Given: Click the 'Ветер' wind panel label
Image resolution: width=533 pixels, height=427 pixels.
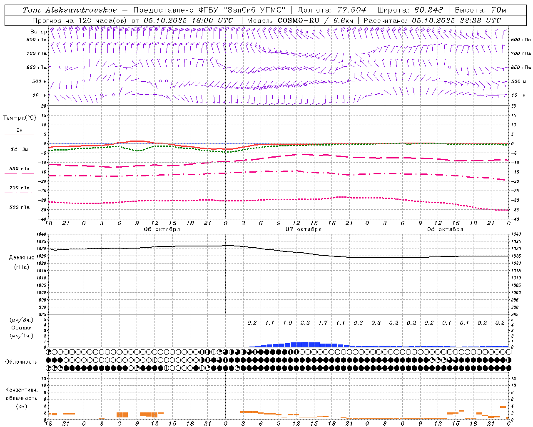Looking at the screenshot, I should coord(38,32).
